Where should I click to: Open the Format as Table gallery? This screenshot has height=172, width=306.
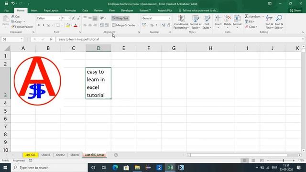pos(196,22)
